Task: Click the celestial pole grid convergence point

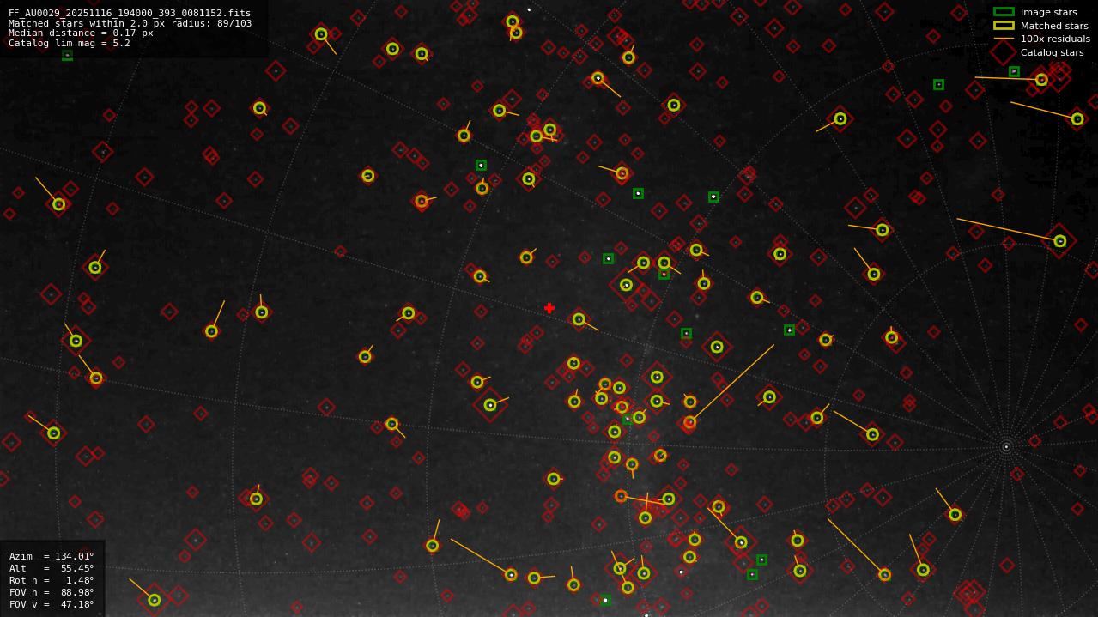Action: click(1006, 446)
